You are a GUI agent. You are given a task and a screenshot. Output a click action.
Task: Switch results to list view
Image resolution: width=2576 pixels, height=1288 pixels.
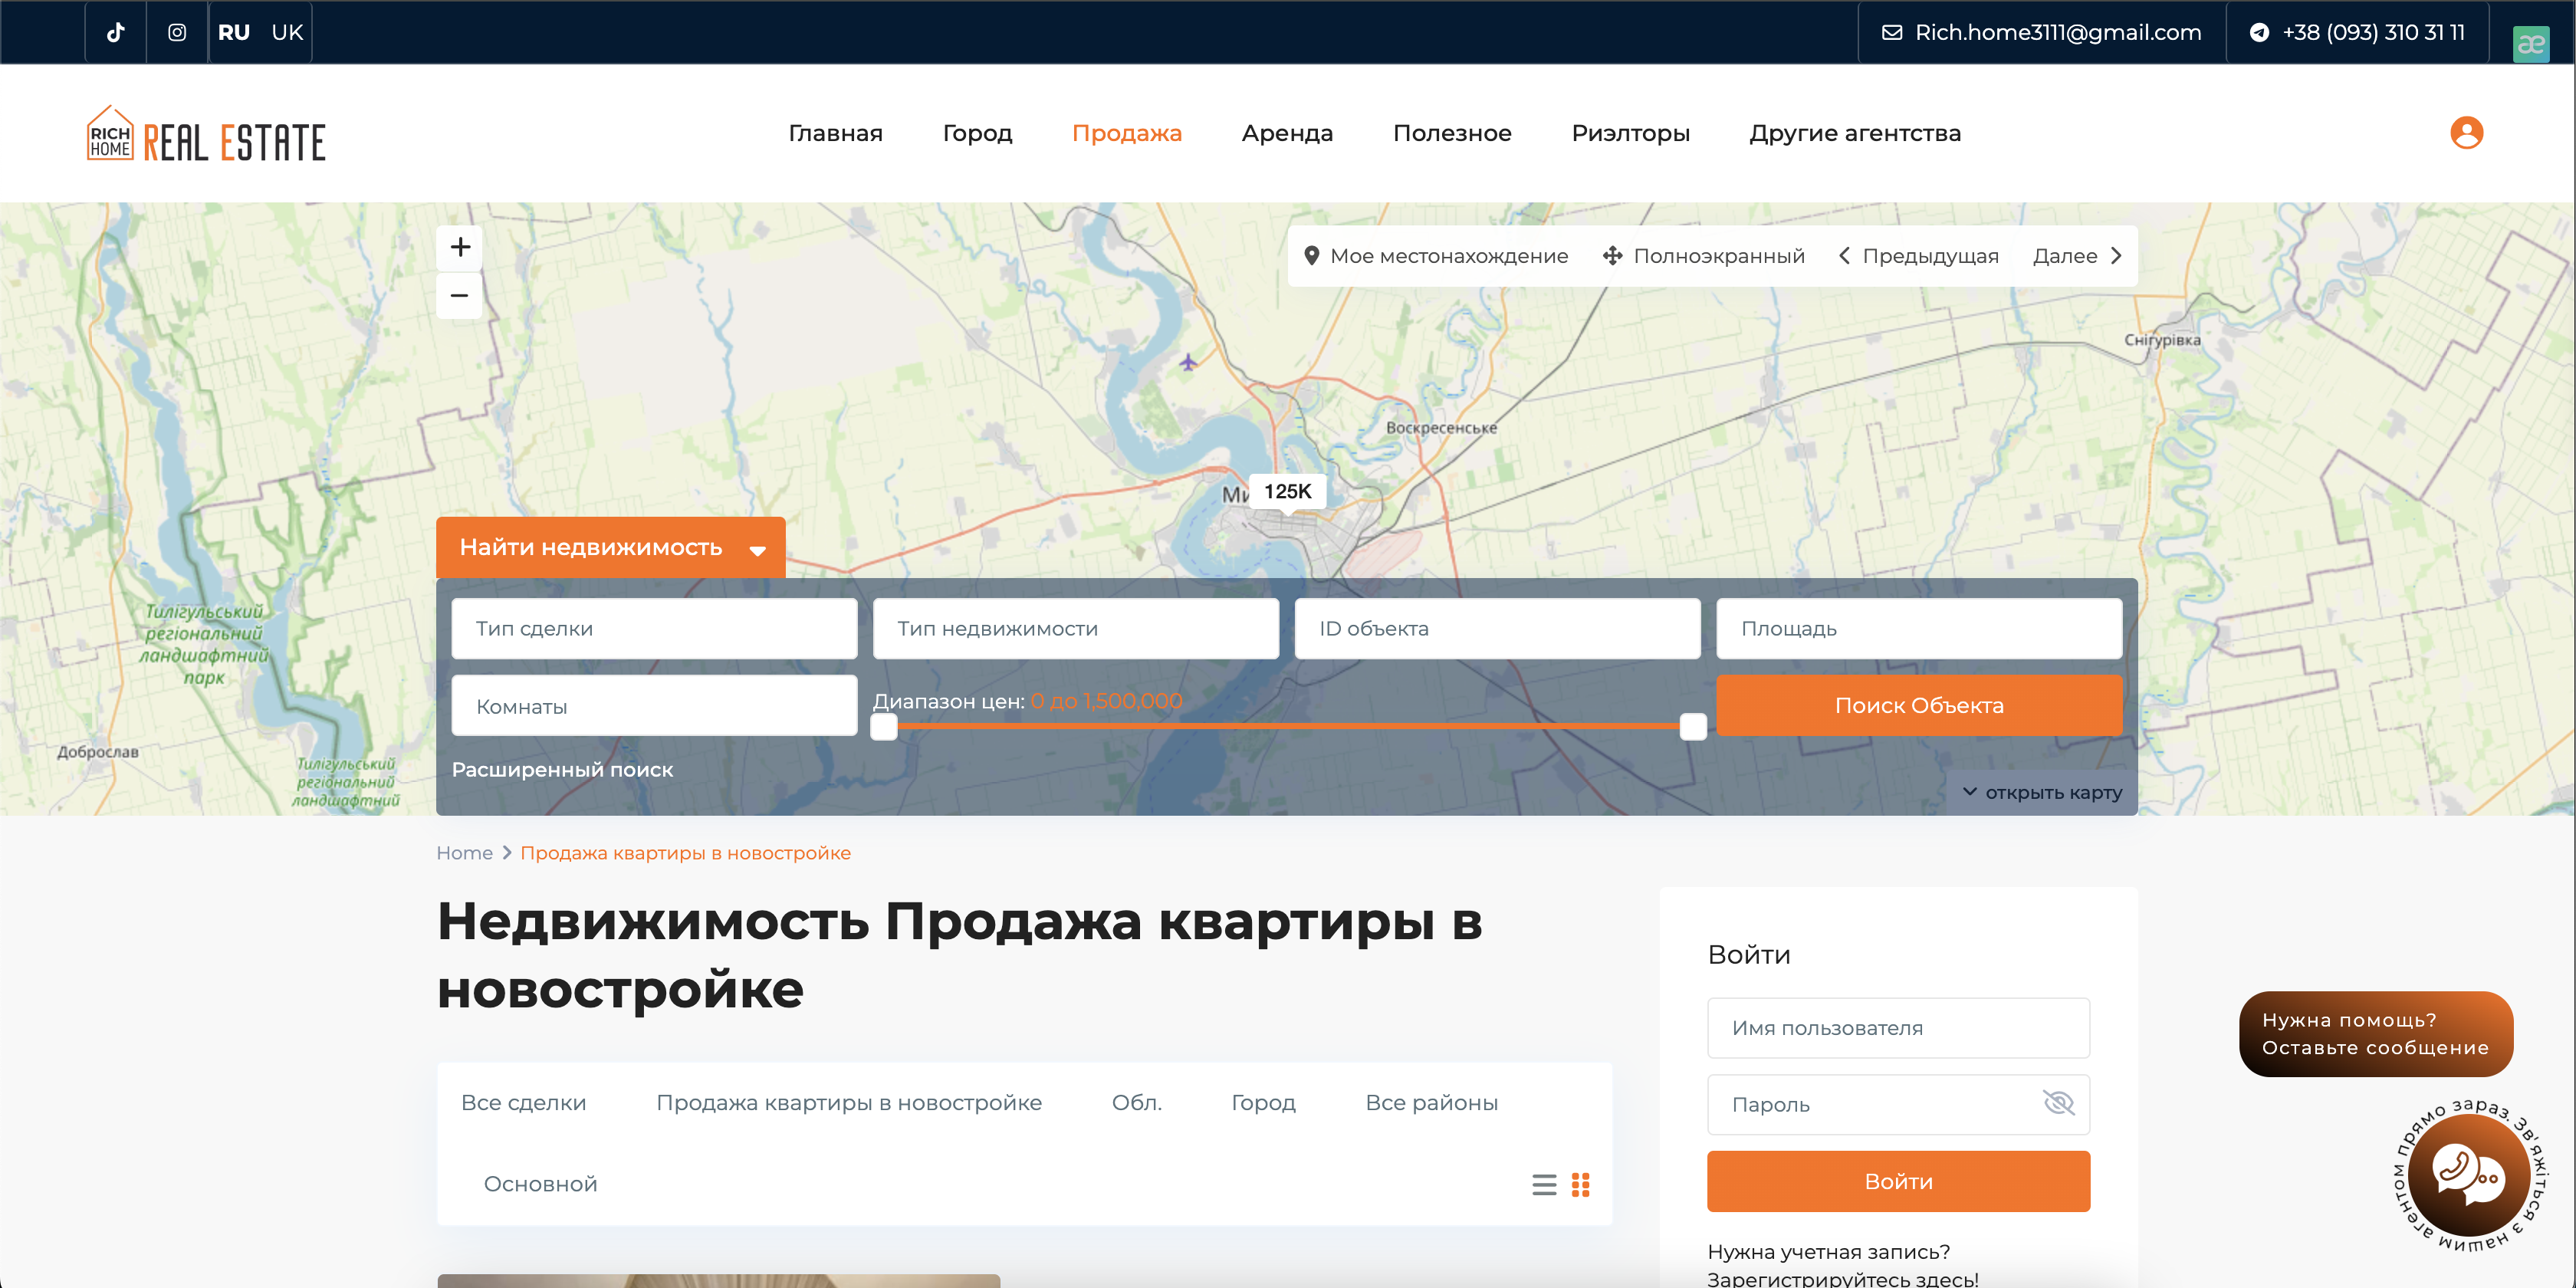pos(1544,1184)
